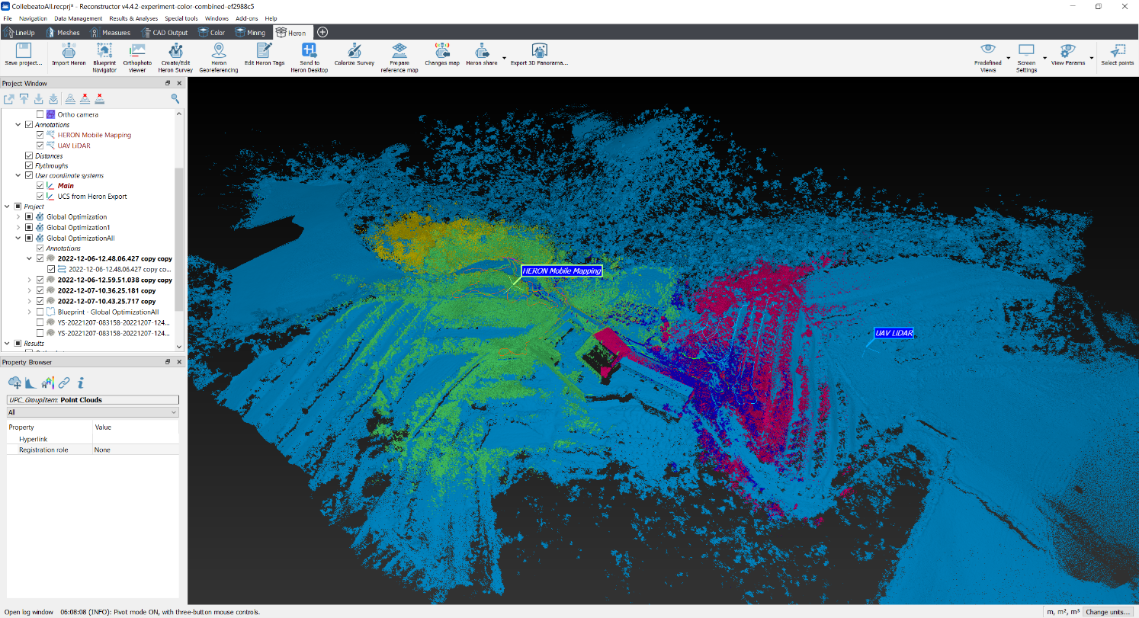Open Predefined Views dropdown arrow

1008,58
